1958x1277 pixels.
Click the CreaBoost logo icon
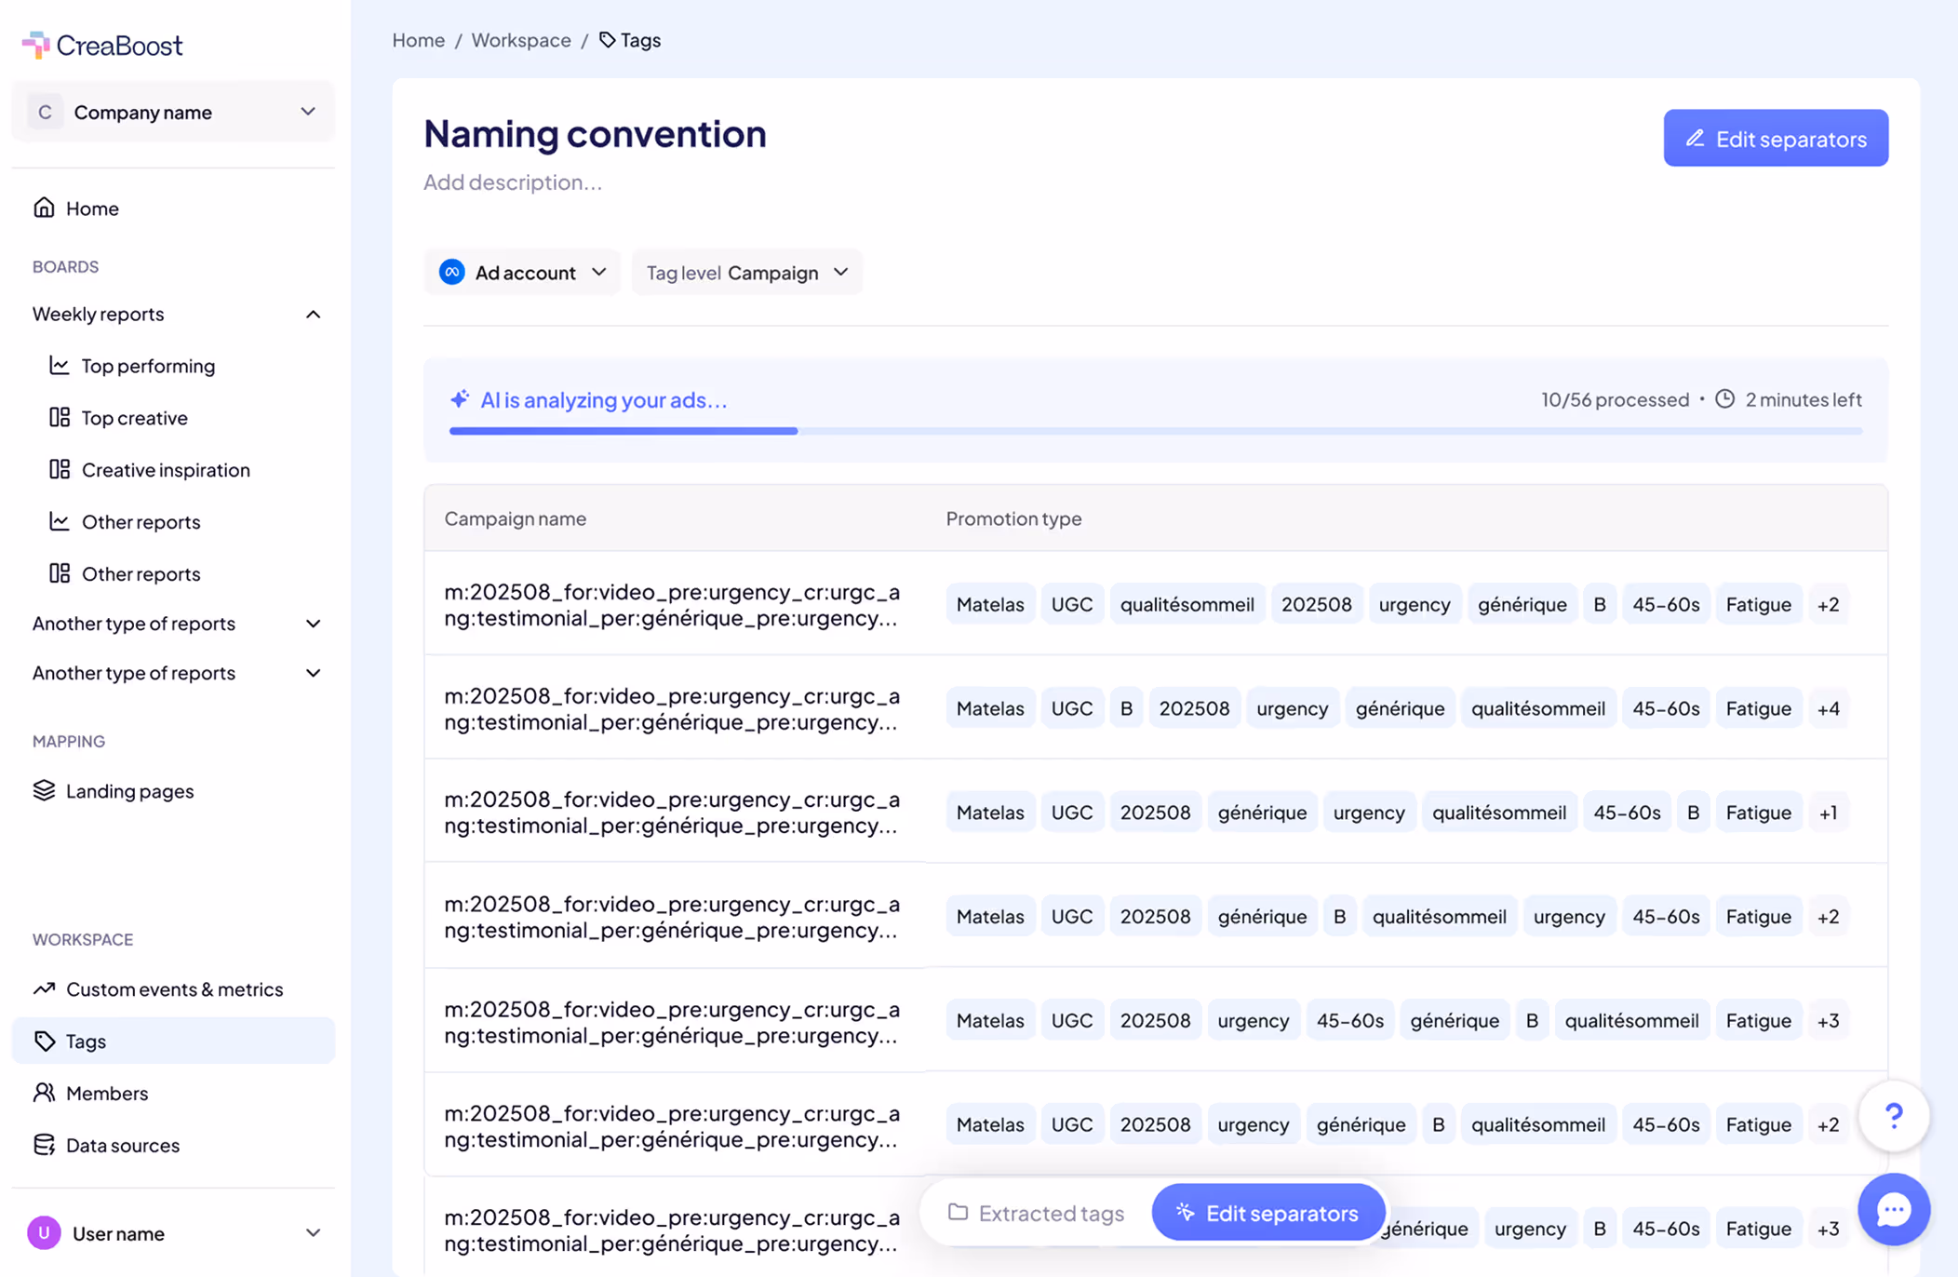tap(35, 44)
